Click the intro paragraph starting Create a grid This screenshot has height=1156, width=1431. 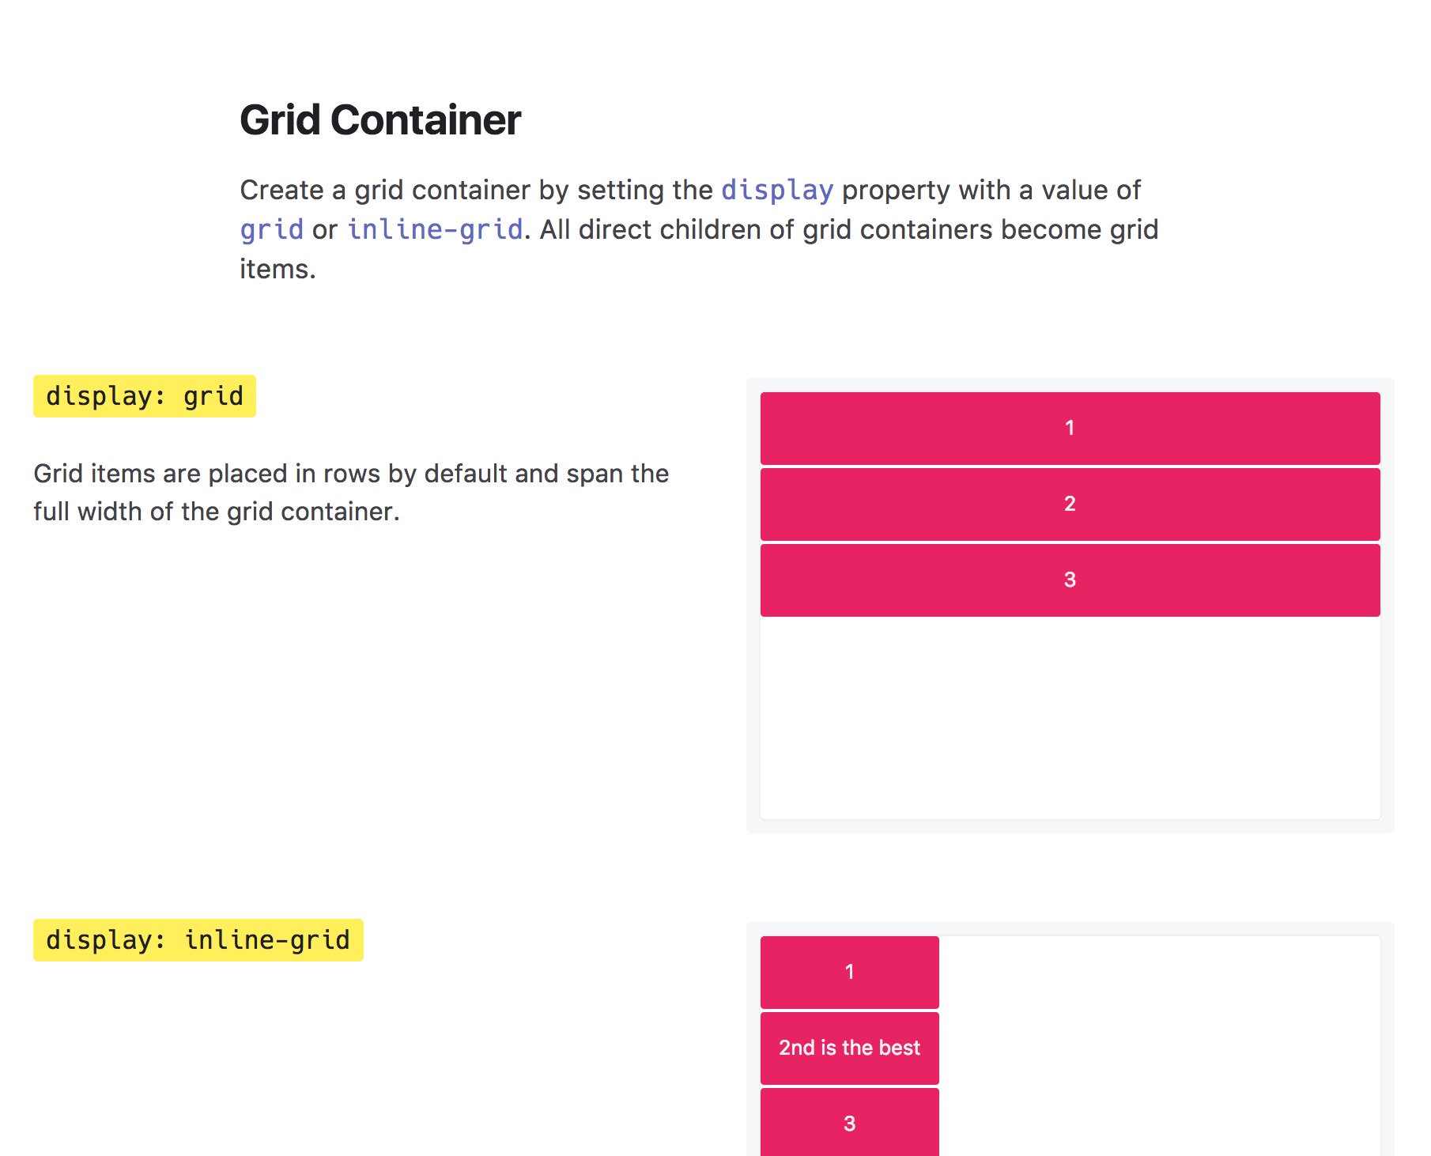tap(699, 229)
